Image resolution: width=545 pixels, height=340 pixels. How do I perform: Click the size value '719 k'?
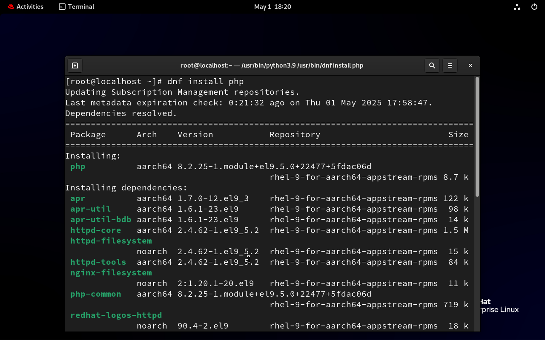point(456,305)
